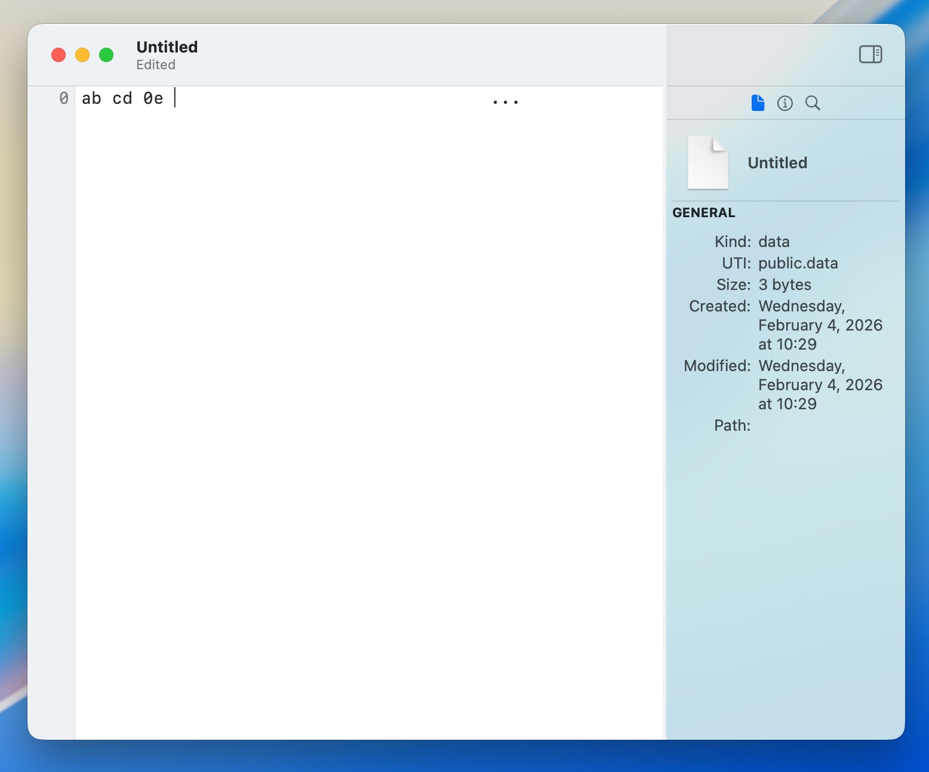Click line offset number 0

64,98
